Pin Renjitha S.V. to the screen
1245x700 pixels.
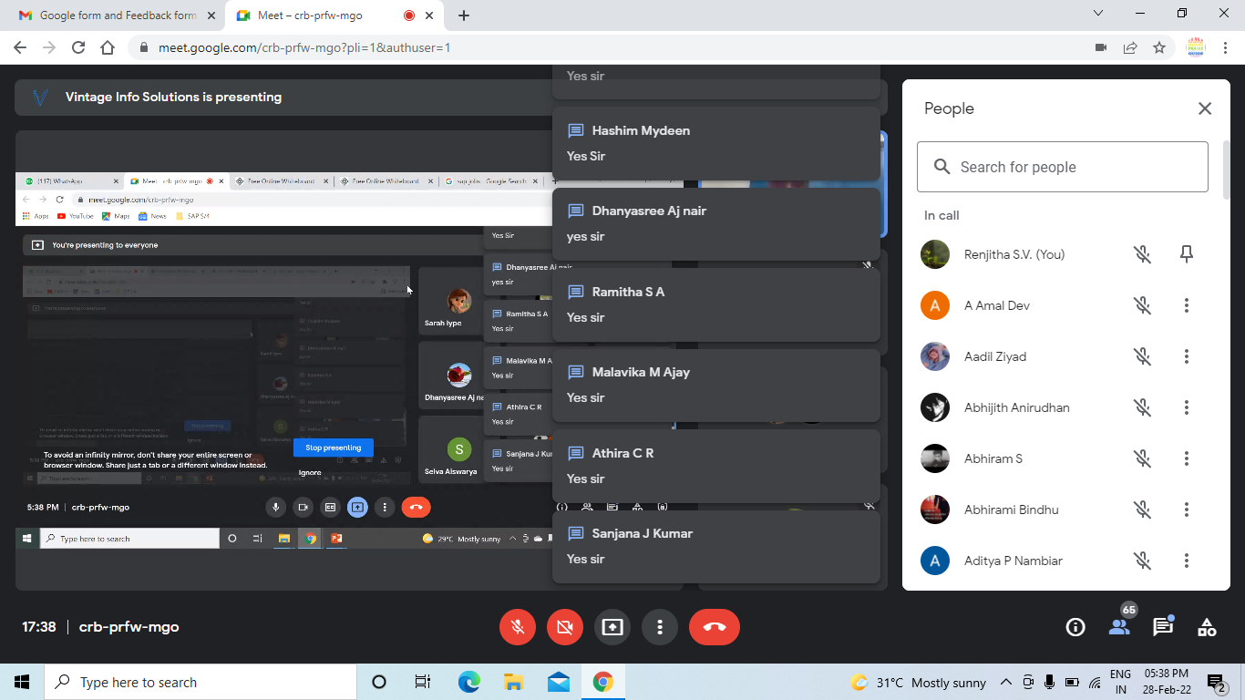[1187, 254]
